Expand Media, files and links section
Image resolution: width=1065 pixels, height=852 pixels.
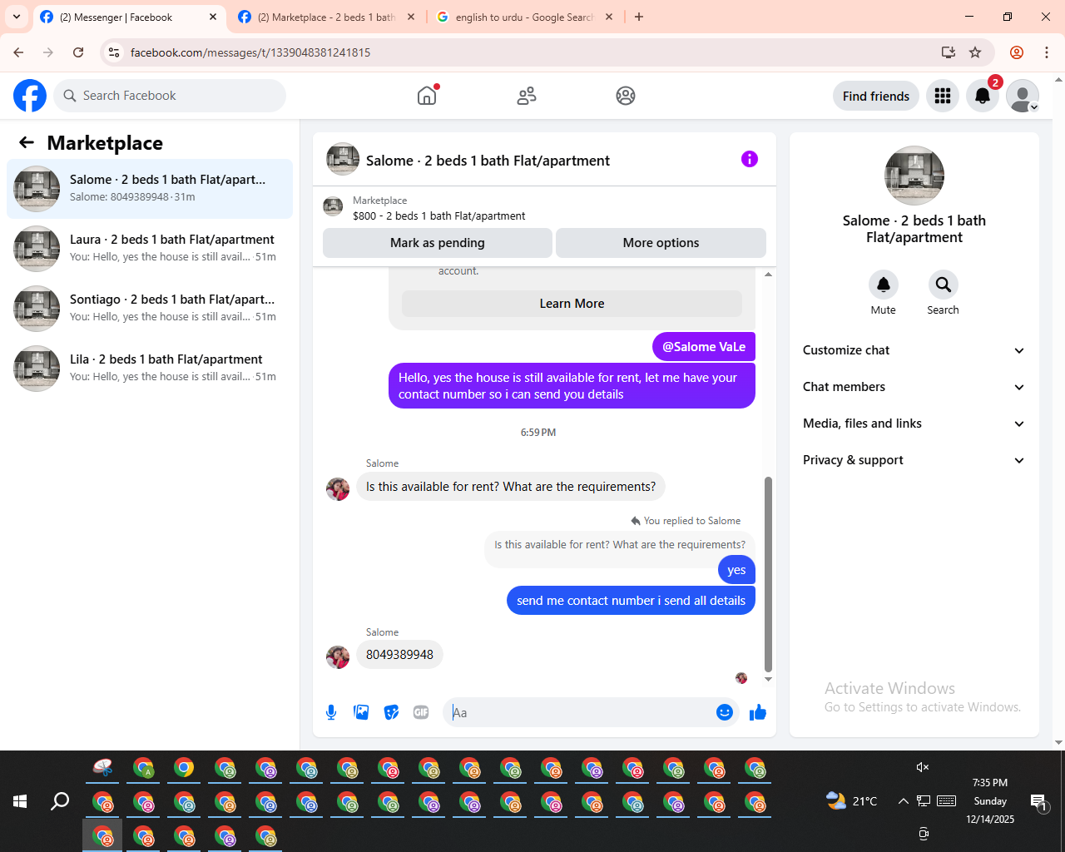point(914,424)
